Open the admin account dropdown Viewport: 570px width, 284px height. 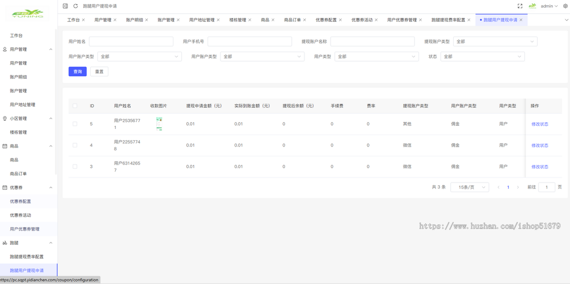point(549,6)
